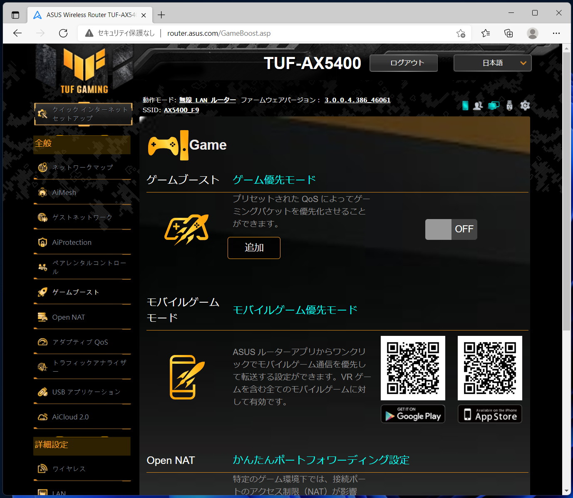This screenshot has height=498, width=573.
Task: Click the LAN sidebar icon
Action: (x=42, y=493)
